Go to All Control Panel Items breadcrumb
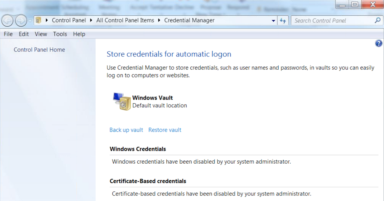The width and height of the screenshot is (384, 201). [125, 20]
